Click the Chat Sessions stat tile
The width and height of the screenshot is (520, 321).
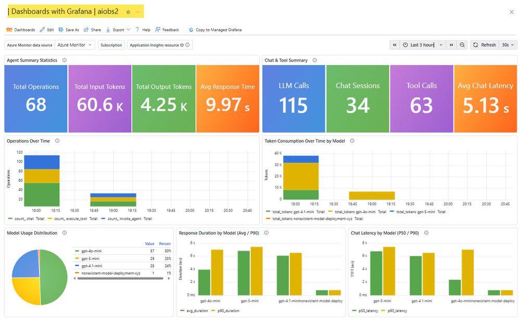(358, 99)
